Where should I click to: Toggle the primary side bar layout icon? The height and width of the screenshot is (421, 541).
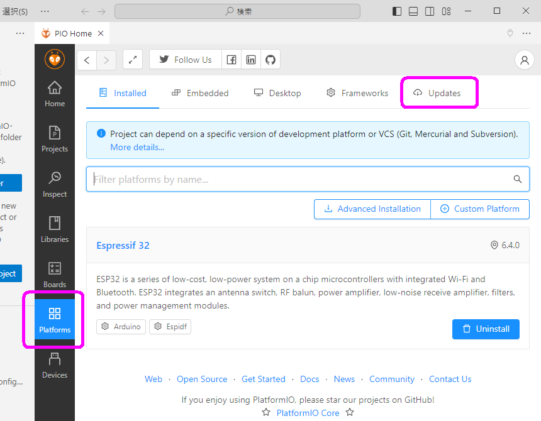pyautogui.click(x=397, y=11)
